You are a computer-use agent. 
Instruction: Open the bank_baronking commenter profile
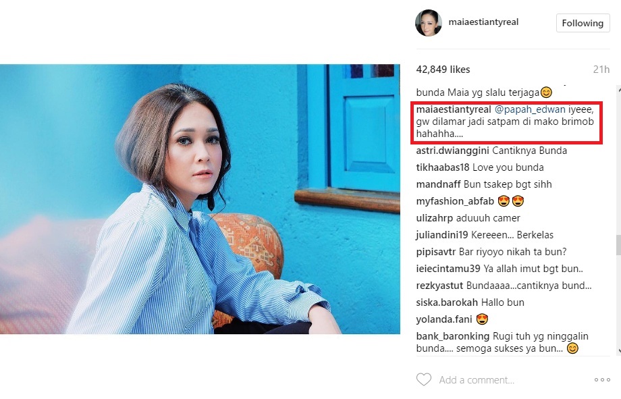point(453,336)
